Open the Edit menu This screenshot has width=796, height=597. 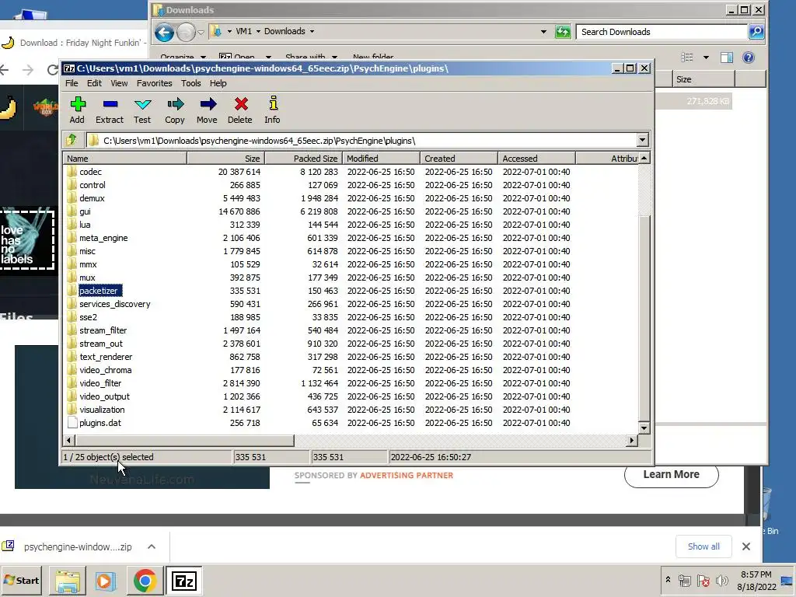94,83
